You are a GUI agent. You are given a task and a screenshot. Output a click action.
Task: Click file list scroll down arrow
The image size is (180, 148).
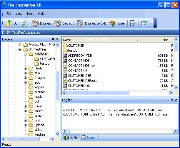176,88
